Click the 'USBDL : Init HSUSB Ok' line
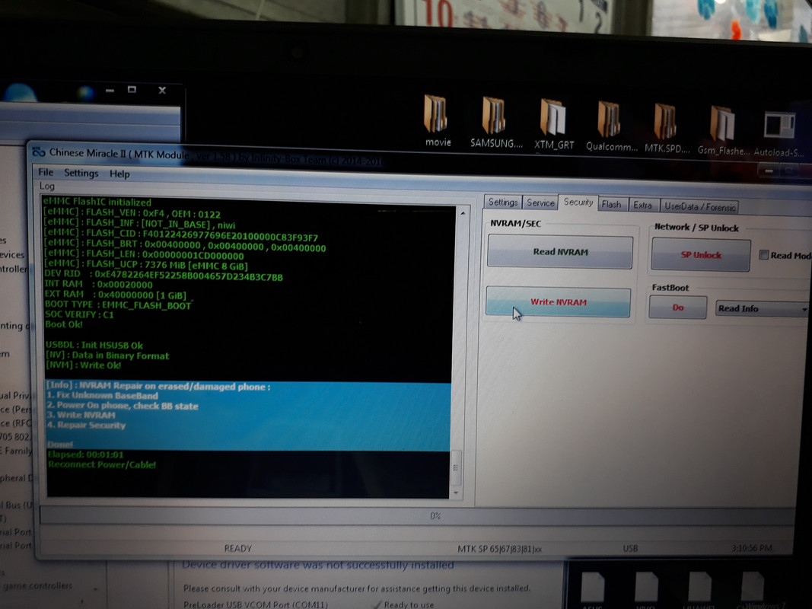The height and width of the screenshot is (609, 812). [x=94, y=345]
